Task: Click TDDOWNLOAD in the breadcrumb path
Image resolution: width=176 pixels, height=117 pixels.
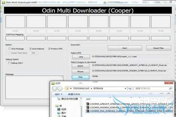Action: (81, 89)
